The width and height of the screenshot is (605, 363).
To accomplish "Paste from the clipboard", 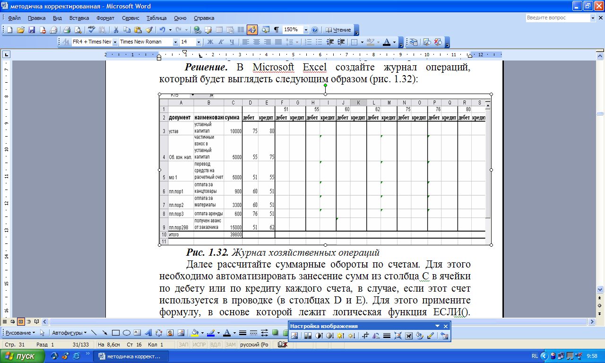I will pyautogui.click(x=138, y=30).
